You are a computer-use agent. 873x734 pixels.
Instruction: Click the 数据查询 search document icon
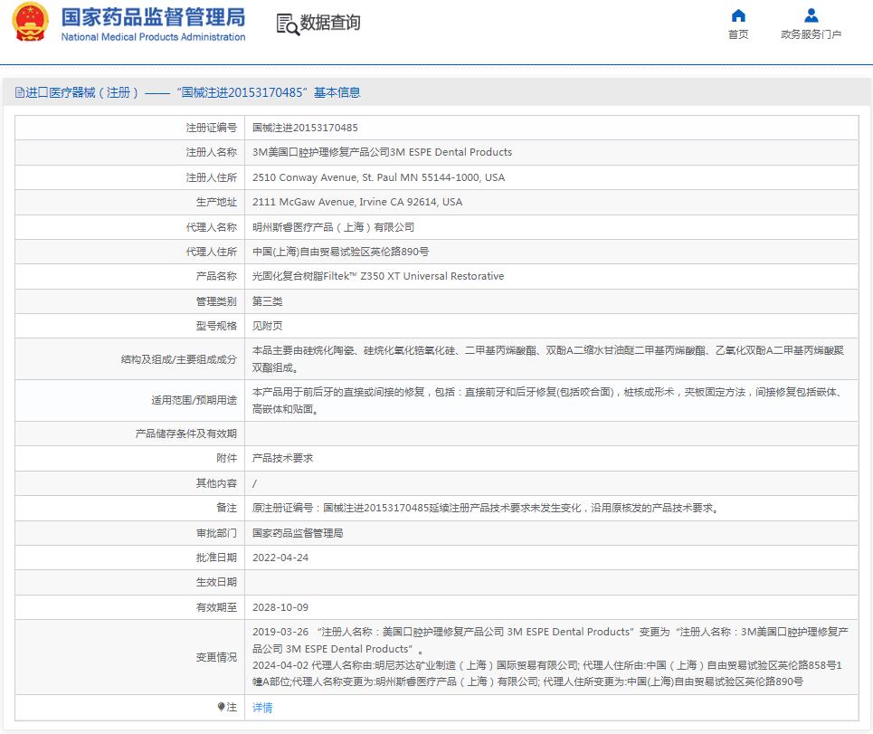point(288,24)
